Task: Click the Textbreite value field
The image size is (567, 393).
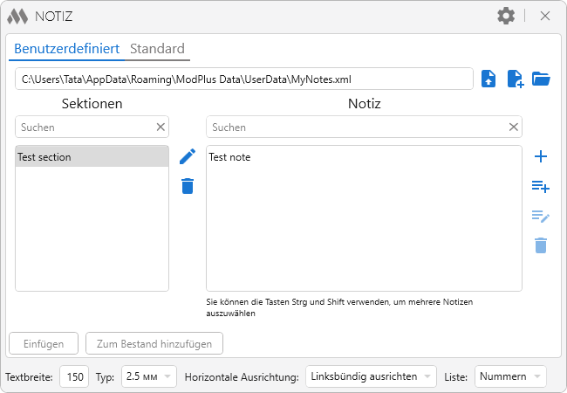Action: (x=76, y=376)
